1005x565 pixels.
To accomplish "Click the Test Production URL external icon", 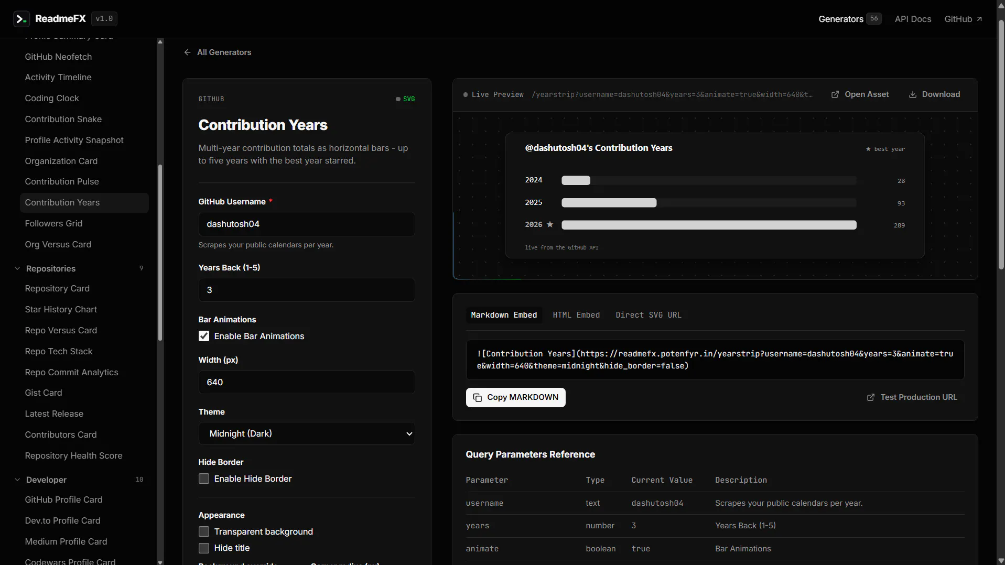I will [871, 397].
